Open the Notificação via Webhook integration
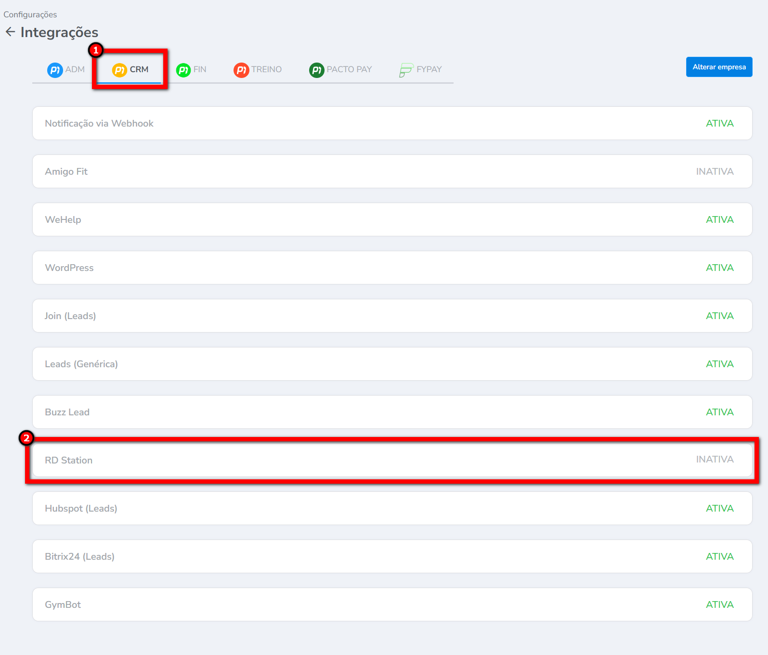The height and width of the screenshot is (655, 768). [x=99, y=123]
